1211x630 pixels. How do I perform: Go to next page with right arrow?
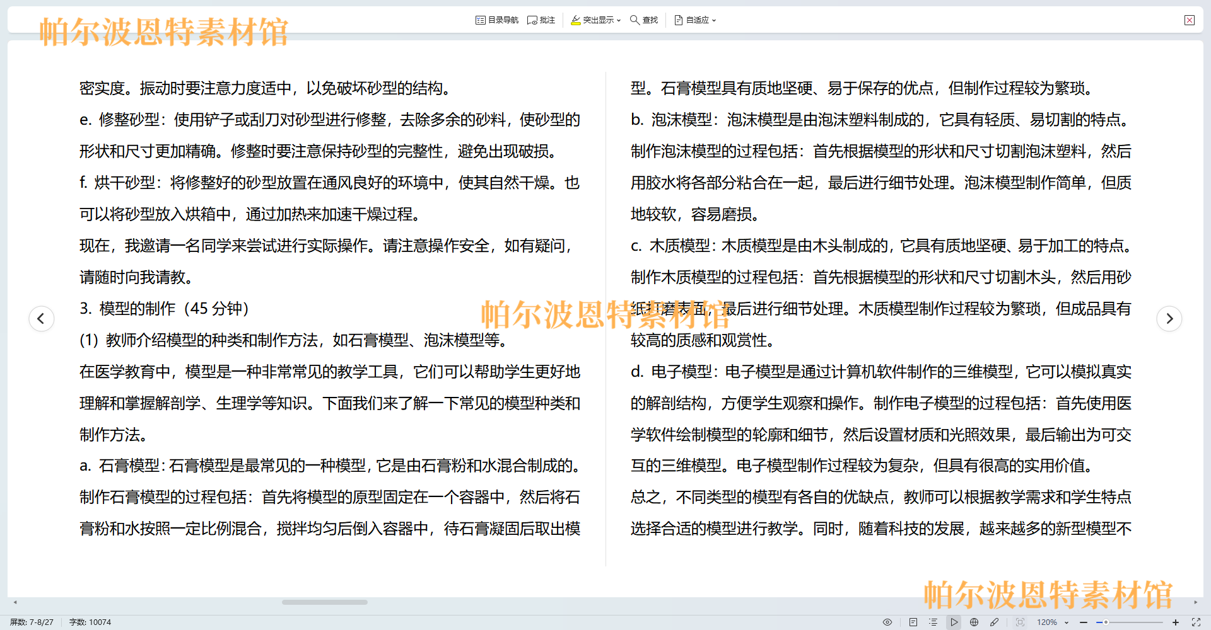(1169, 318)
